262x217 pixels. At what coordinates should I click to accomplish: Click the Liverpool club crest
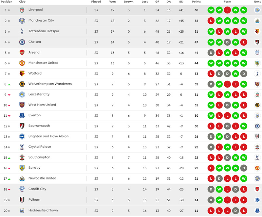[x=22, y=10]
